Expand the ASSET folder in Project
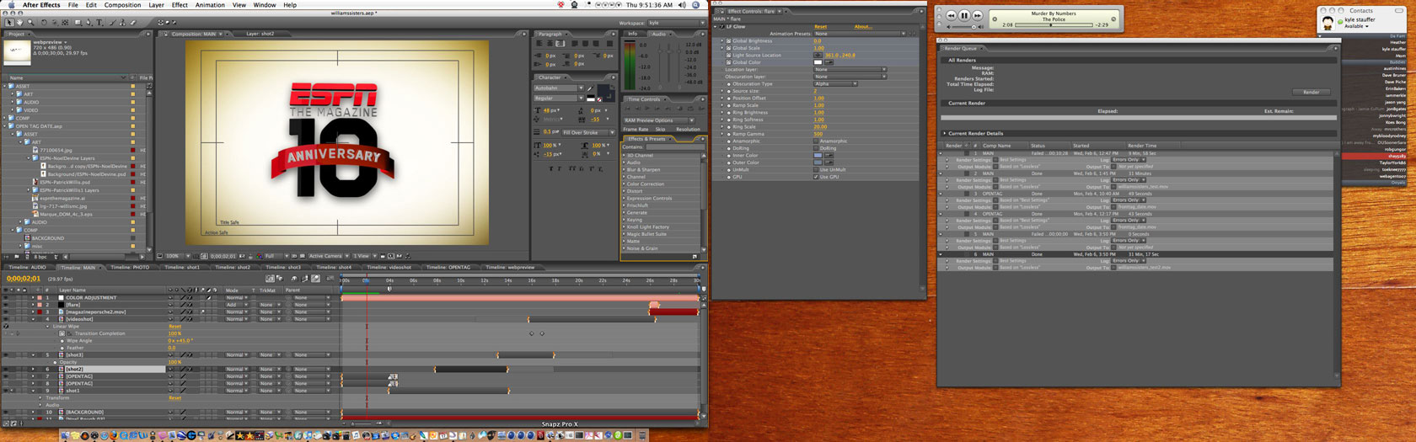 click(x=5, y=86)
